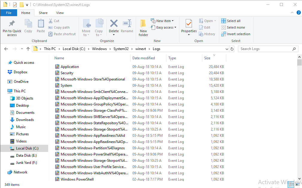Select the Cut icon
Screen dimensions: 302x188
pyautogui.click(x=51, y=21)
